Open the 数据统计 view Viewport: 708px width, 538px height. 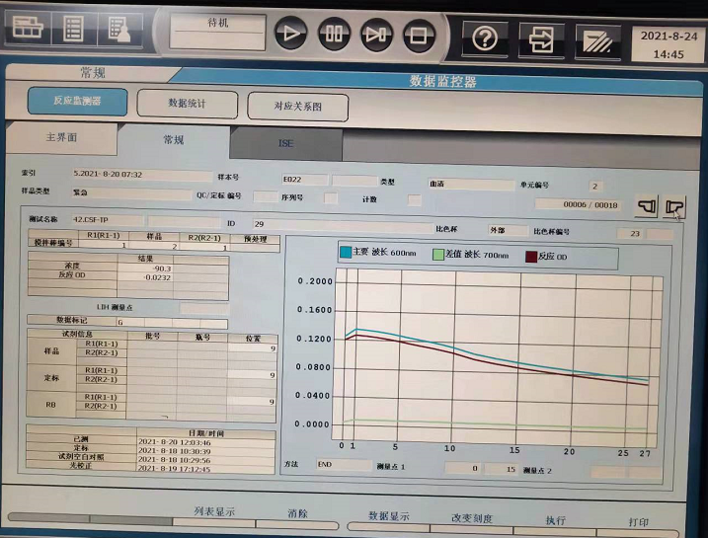(x=187, y=104)
